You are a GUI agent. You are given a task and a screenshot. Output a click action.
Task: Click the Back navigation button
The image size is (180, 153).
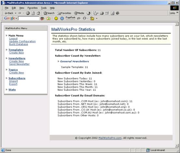9,13
